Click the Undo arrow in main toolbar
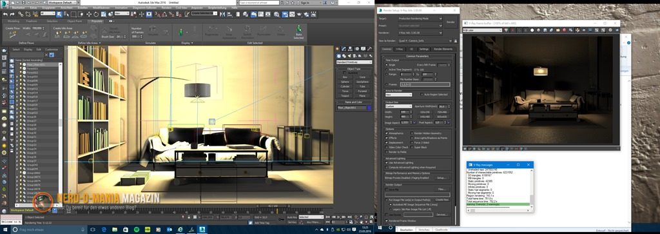660x234 pixels. coord(5,14)
